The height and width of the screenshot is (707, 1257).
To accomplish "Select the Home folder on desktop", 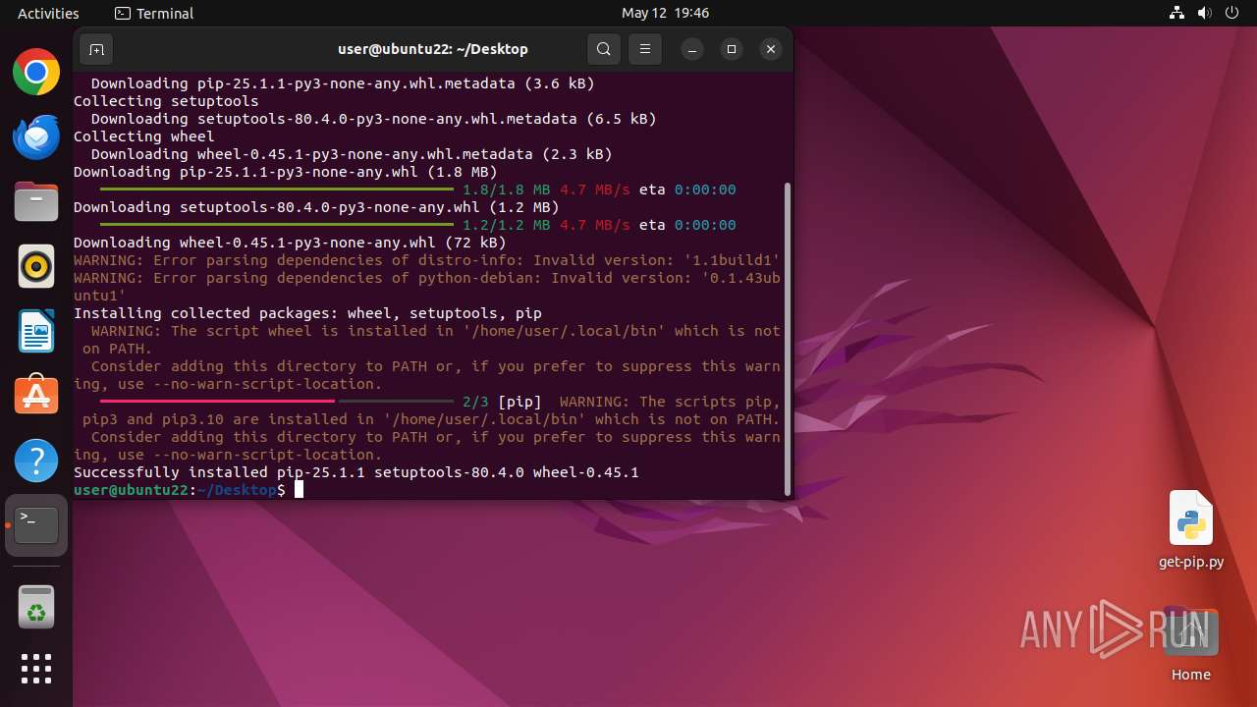I will (1191, 644).
